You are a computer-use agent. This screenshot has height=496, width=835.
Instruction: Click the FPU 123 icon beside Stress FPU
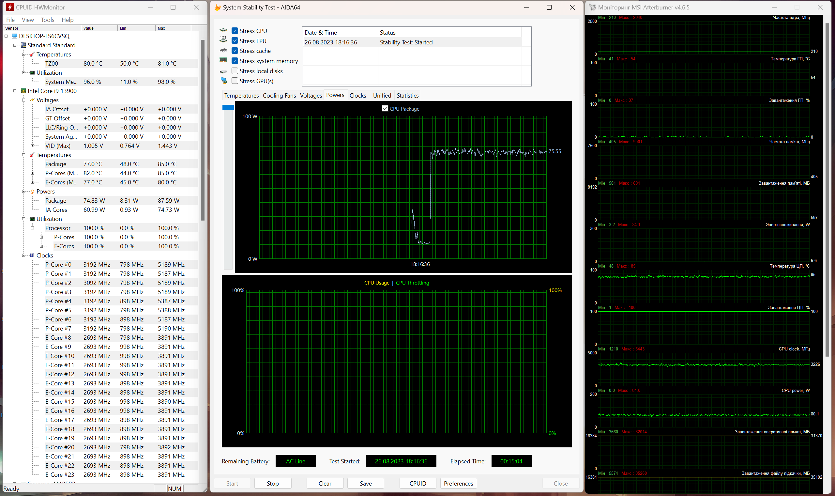pos(223,40)
